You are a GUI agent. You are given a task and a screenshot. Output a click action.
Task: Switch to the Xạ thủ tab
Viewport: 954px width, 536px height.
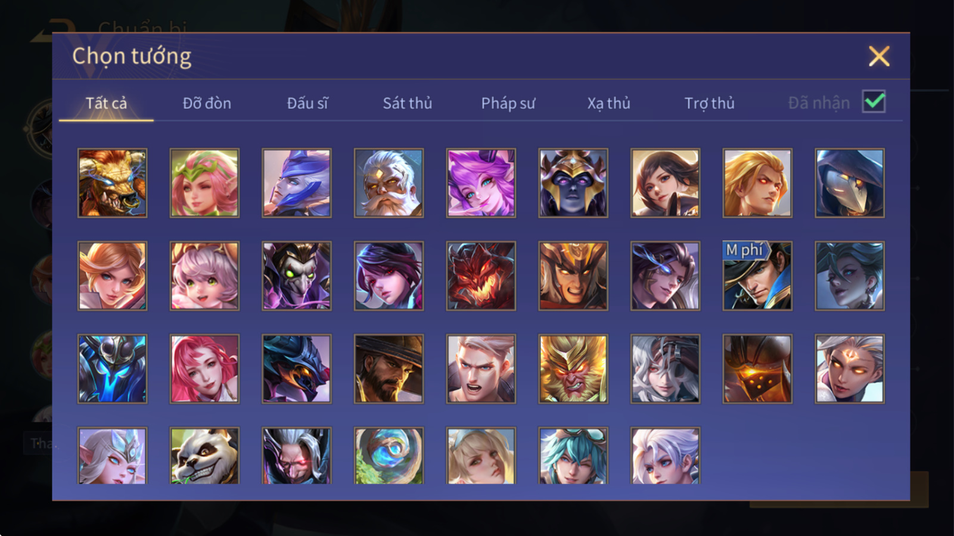(x=608, y=103)
